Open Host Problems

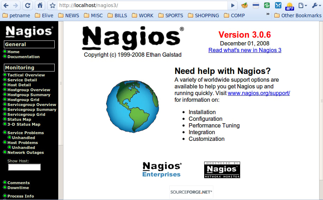(23, 143)
